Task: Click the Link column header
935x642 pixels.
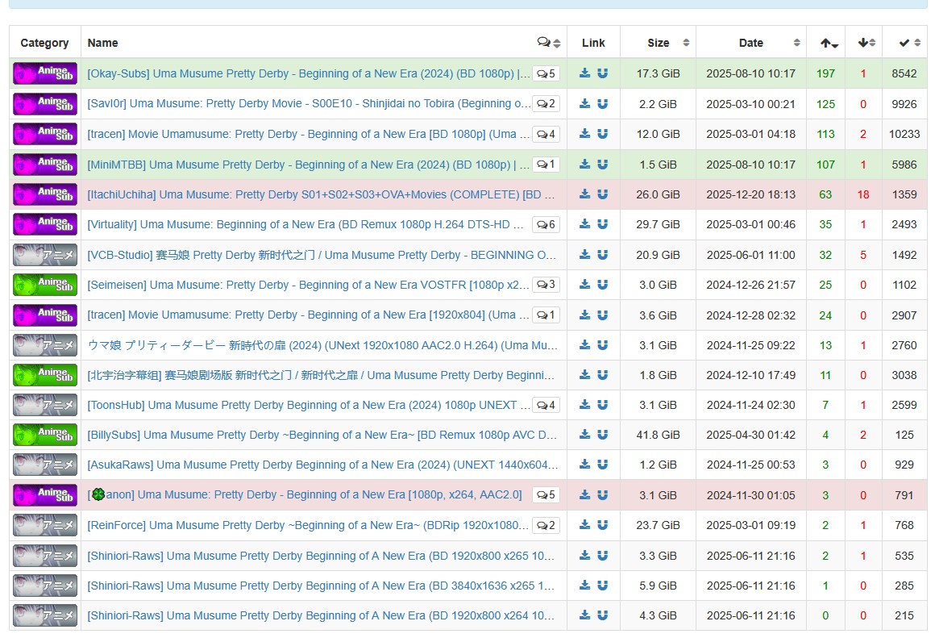Action: tap(593, 43)
